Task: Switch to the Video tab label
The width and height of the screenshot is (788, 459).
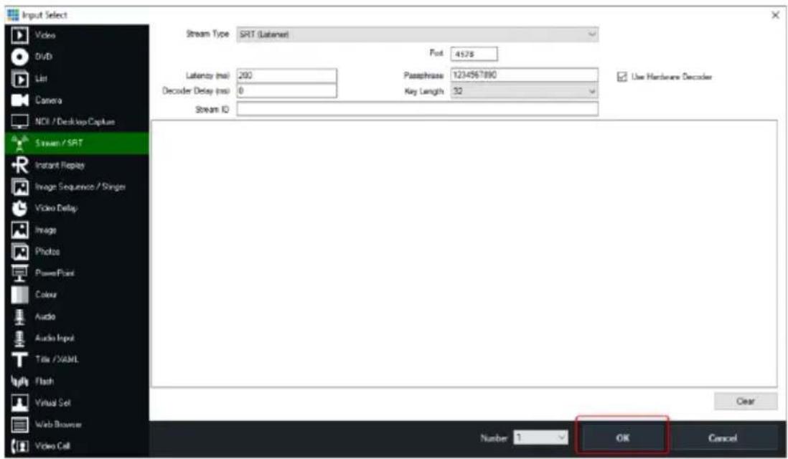Action: [45, 35]
